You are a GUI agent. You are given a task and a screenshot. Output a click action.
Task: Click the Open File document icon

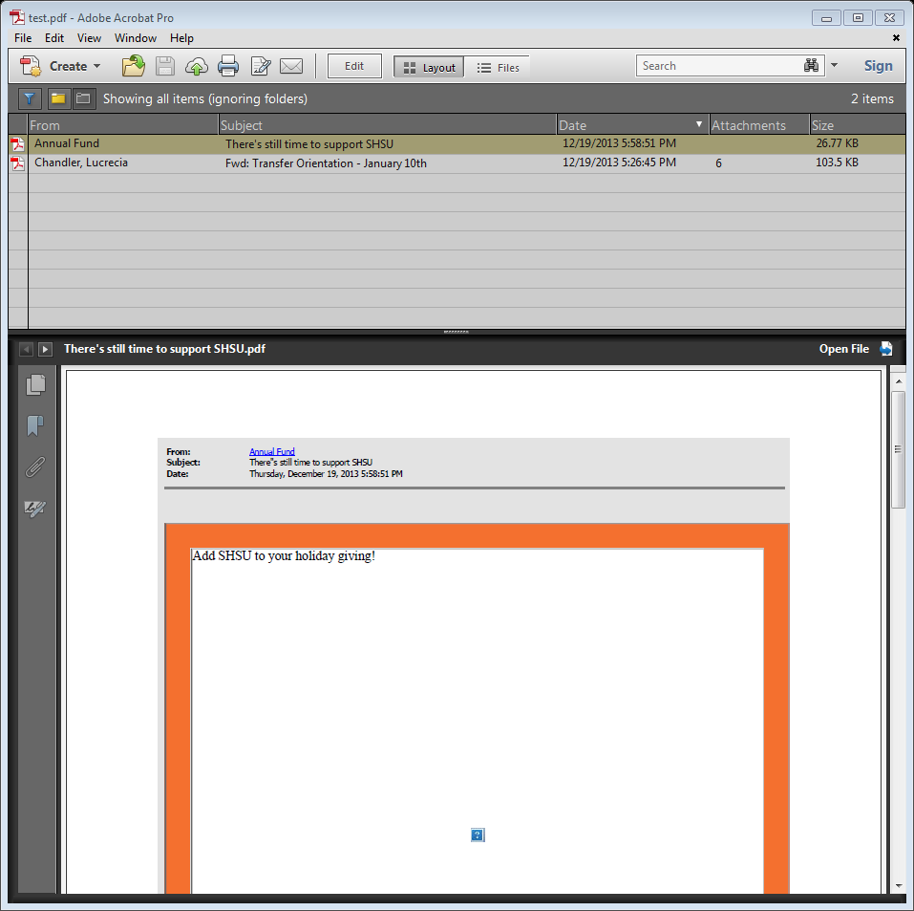[x=886, y=349]
